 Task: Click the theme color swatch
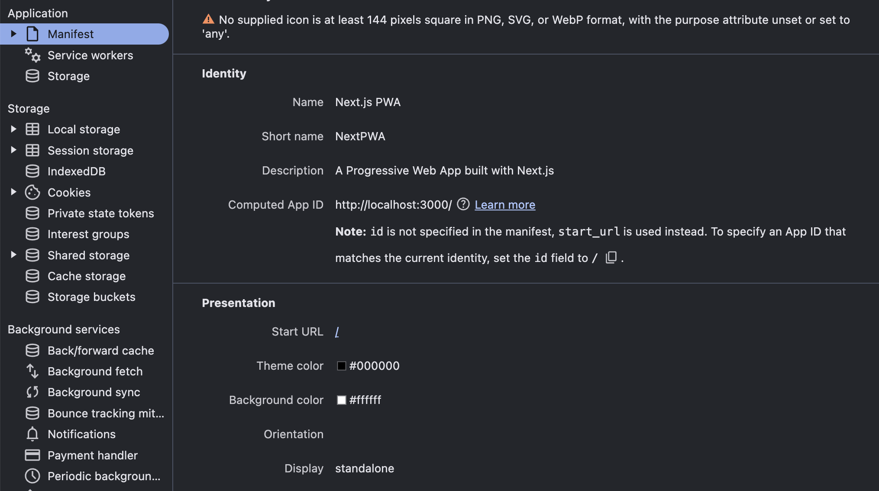click(x=342, y=366)
